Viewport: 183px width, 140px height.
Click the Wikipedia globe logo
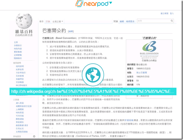[24, 21]
